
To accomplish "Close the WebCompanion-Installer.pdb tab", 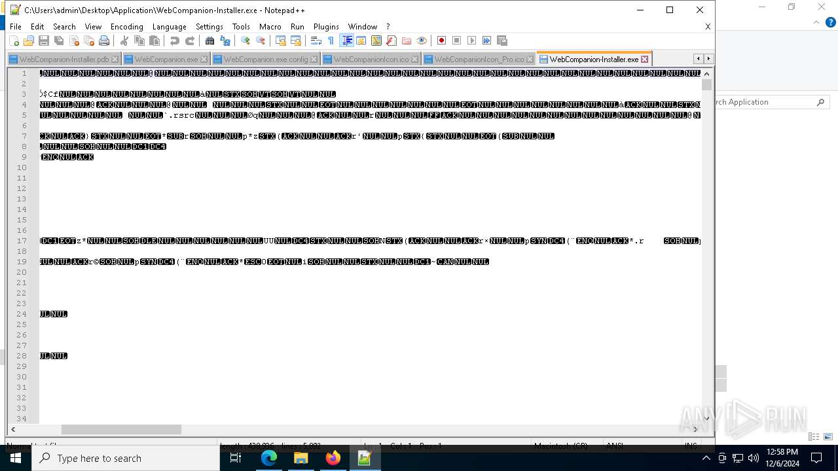I will pos(115,60).
